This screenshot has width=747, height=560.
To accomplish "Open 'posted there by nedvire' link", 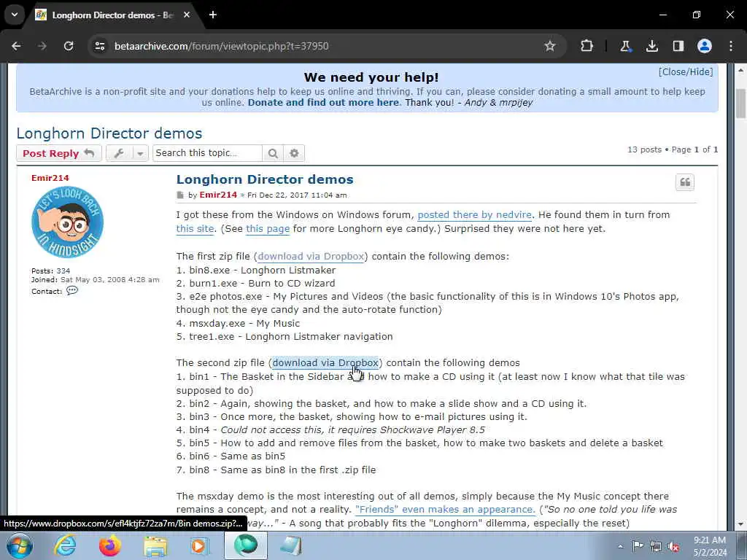I will (474, 215).
